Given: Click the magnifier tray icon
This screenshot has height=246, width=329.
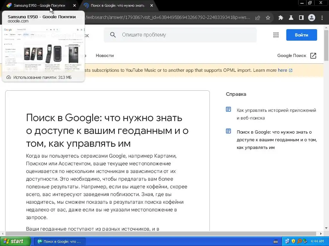Looking at the screenshot, I should click(x=299, y=242).
